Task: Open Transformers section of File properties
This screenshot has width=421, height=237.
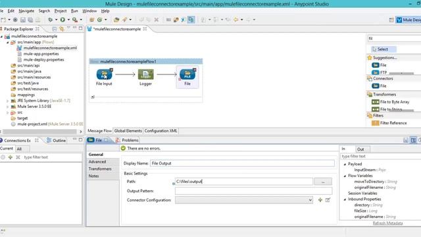Action: pos(100,169)
